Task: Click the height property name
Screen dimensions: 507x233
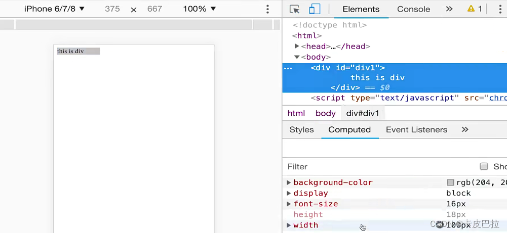Action: (308, 215)
